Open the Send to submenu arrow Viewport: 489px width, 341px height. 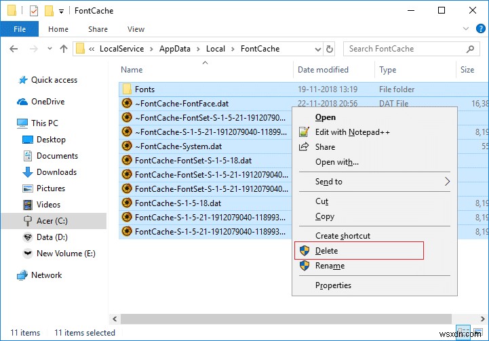pyautogui.click(x=447, y=182)
